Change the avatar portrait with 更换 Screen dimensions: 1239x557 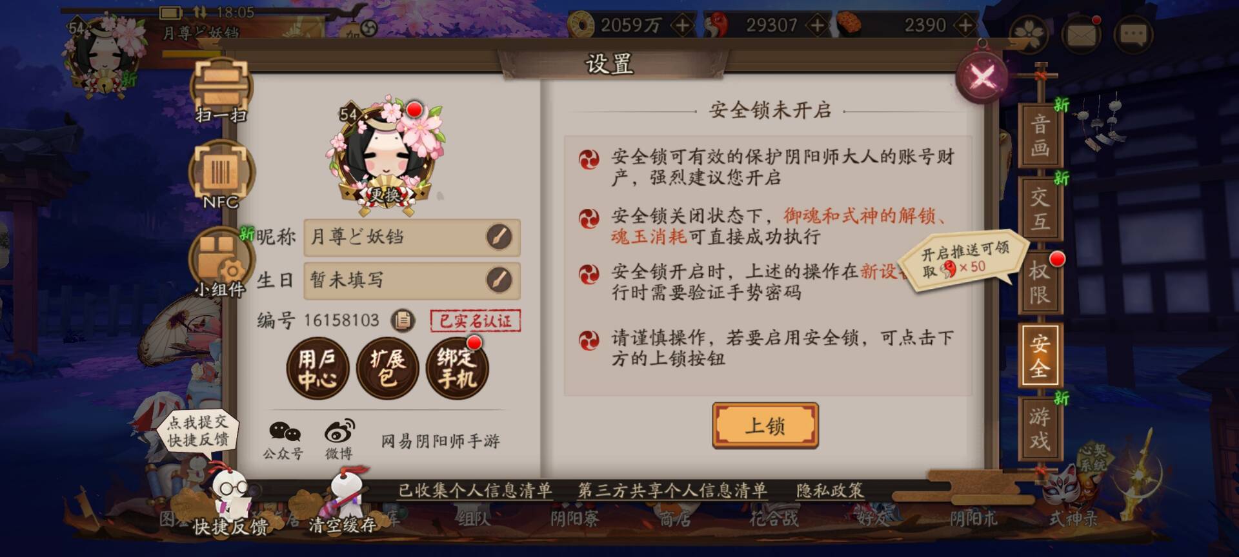[385, 193]
